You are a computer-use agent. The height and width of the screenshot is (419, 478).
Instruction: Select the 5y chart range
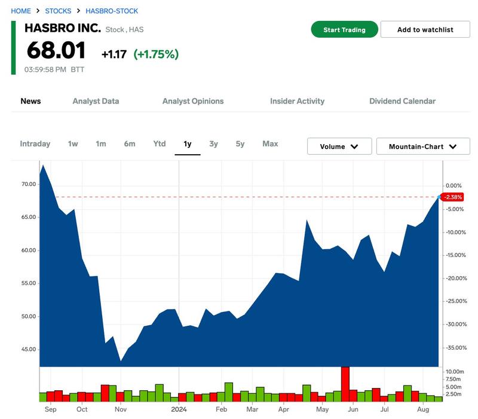coord(240,143)
